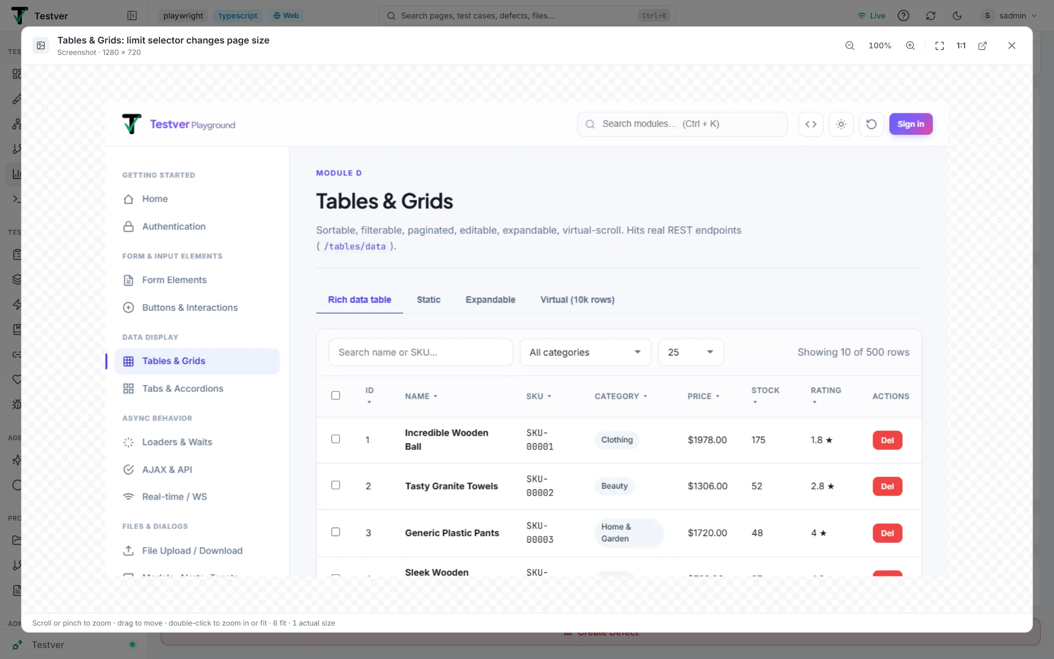Click the Search modules field
The image size is (1054, 659).
click(682, 124)
